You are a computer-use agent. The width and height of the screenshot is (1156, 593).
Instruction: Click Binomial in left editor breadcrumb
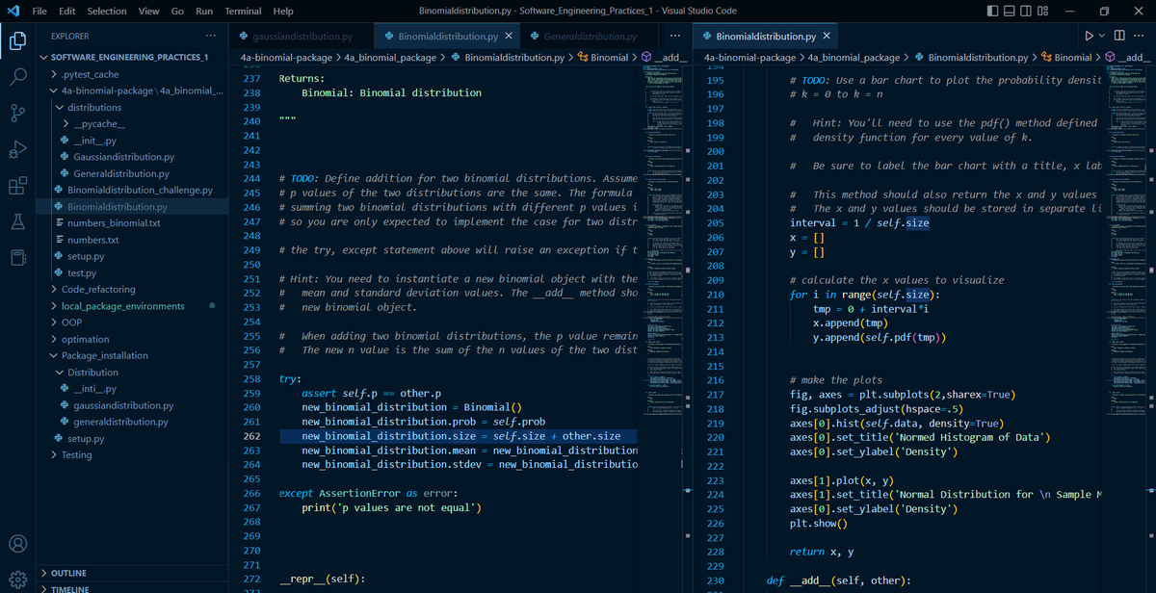point(610,58)
